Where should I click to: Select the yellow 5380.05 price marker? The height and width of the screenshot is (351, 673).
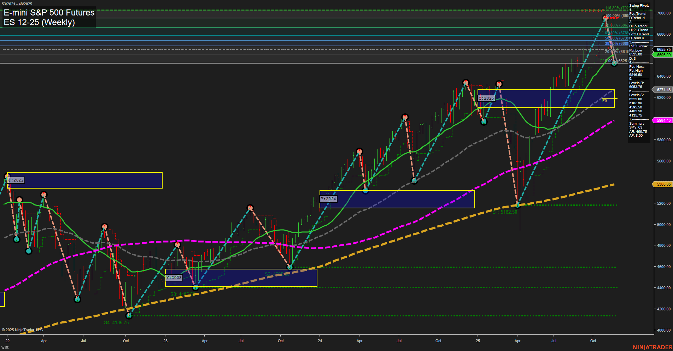click(663, 184)
